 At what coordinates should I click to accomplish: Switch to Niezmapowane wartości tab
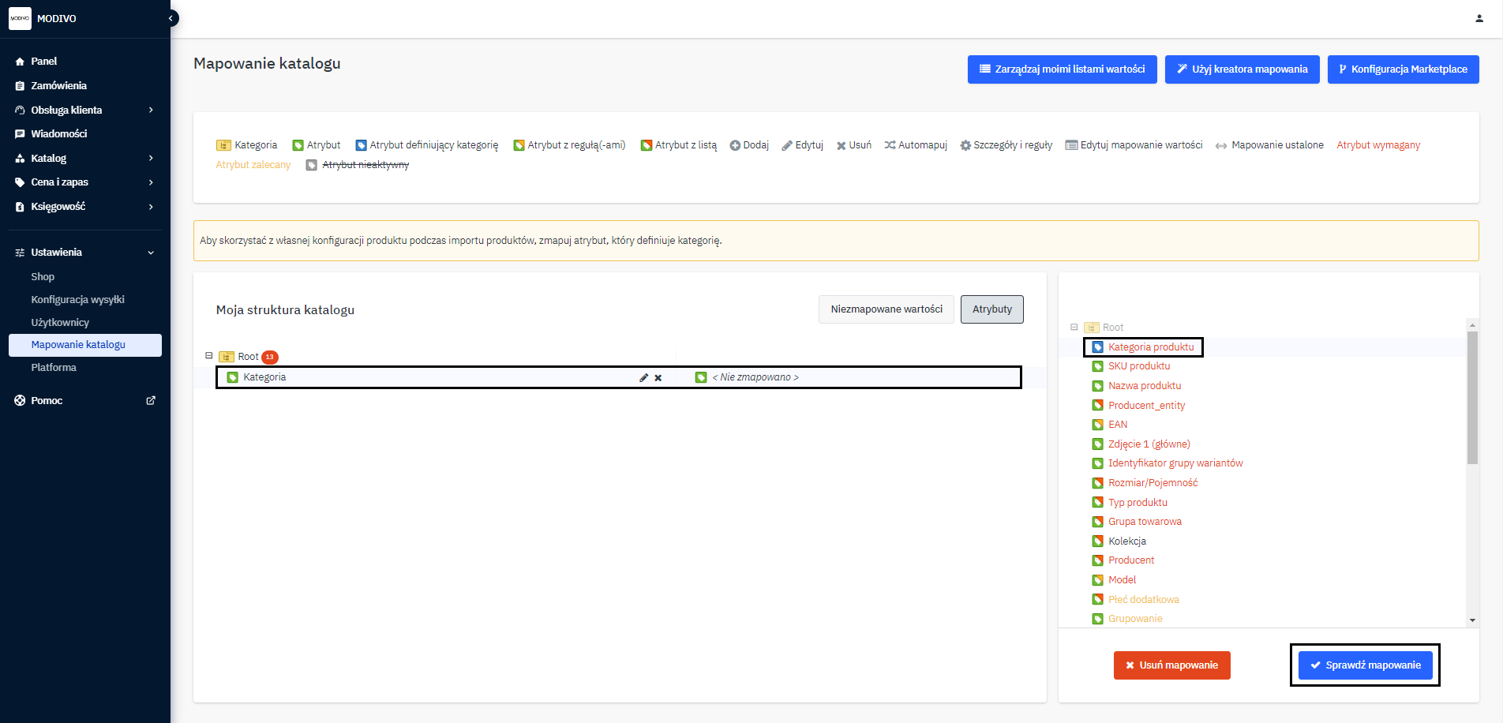(886, 309)
